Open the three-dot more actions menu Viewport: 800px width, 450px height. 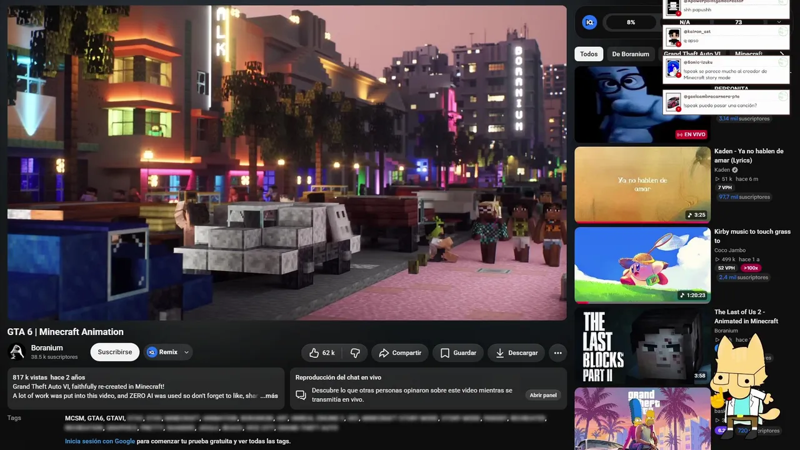tap(558, 352)
